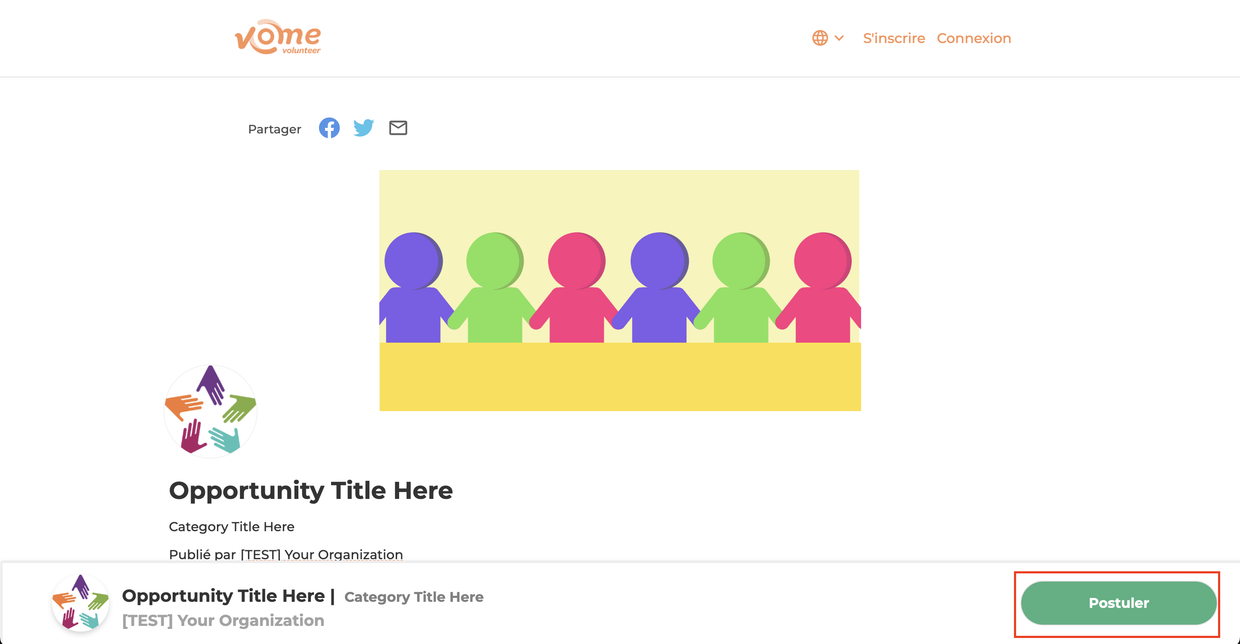Click the Partager label
The height and width of the screenshot is (644, 1240).
[x=274, y=129]
